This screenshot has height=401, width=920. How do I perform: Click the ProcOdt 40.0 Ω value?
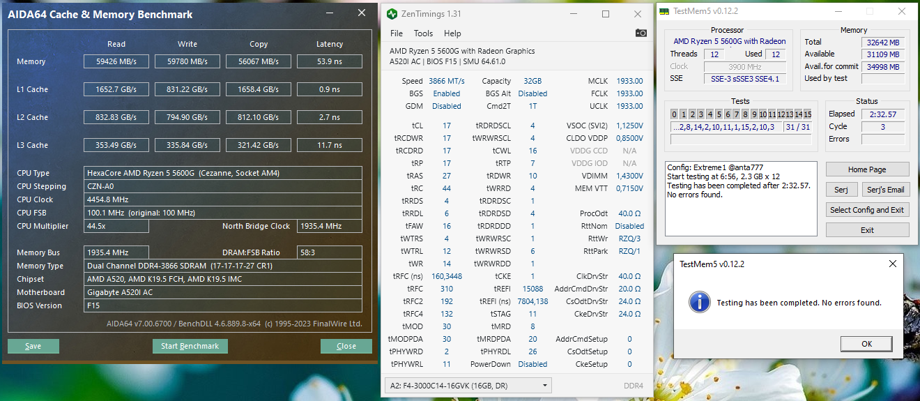(x=629, y=213)
